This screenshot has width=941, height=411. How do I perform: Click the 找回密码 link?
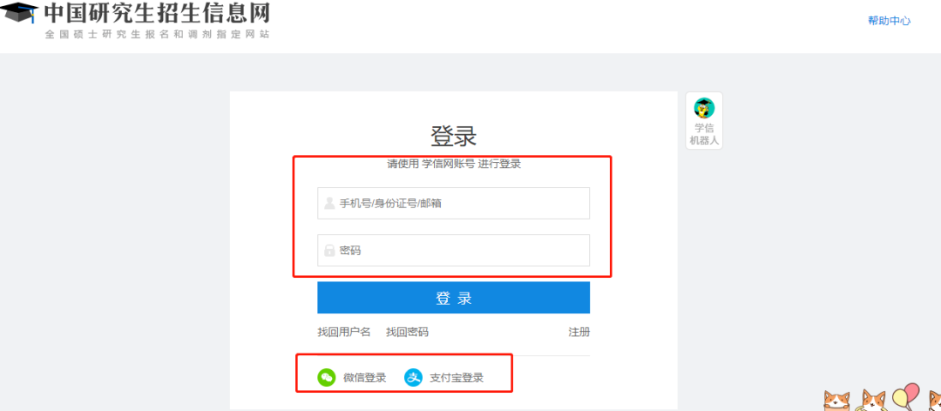coord(407,332)
